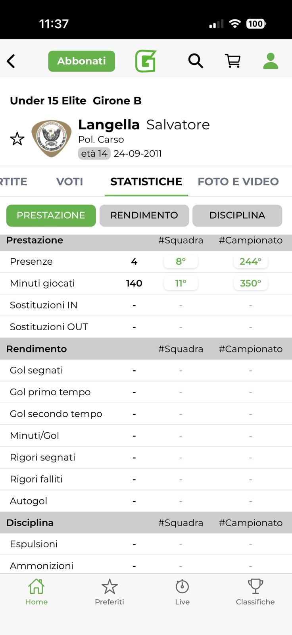The height and width of the screenshot is (635, 292).
Task: Tap the 244° Presenze championship rank
Action: coord(250,262)
